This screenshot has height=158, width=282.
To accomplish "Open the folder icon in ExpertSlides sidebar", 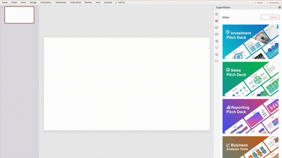I will pyautogui.click(x=216, y=61).
